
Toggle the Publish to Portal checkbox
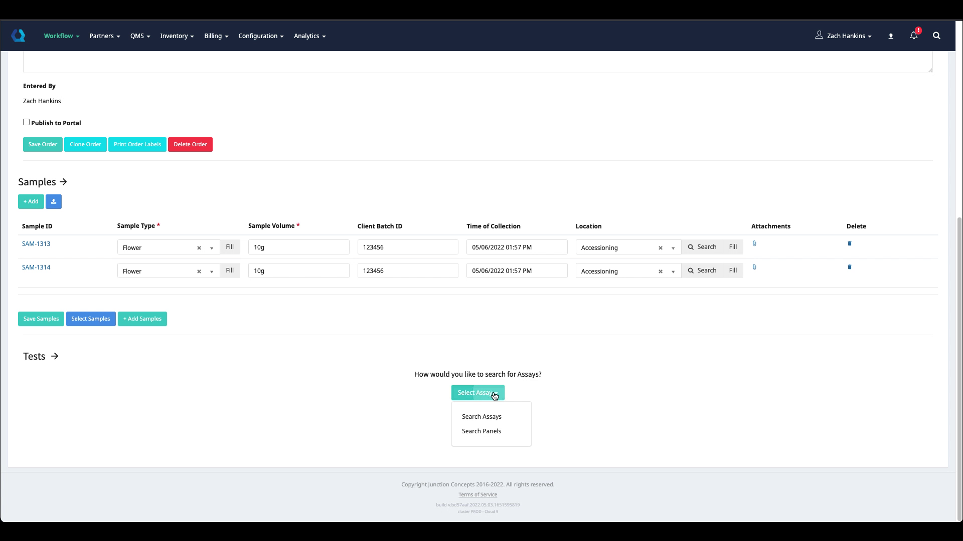27,122
